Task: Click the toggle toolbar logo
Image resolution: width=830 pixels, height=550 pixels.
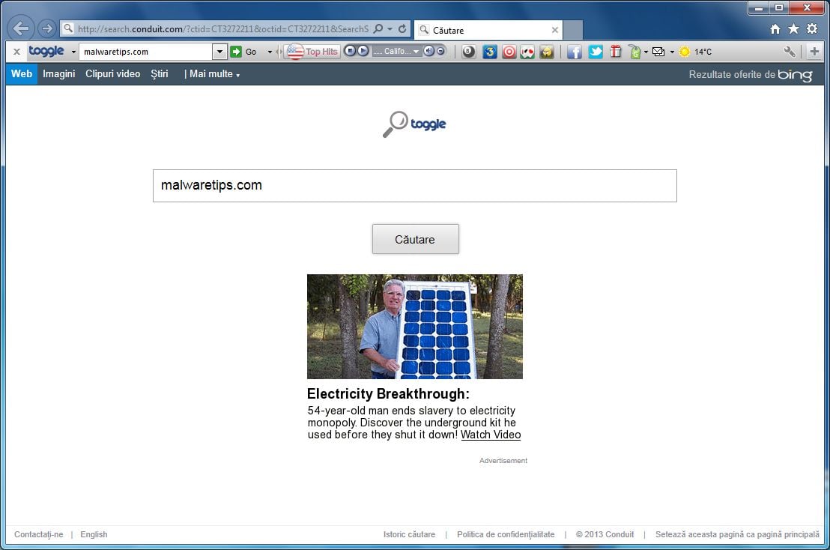Action: point(46,51)
